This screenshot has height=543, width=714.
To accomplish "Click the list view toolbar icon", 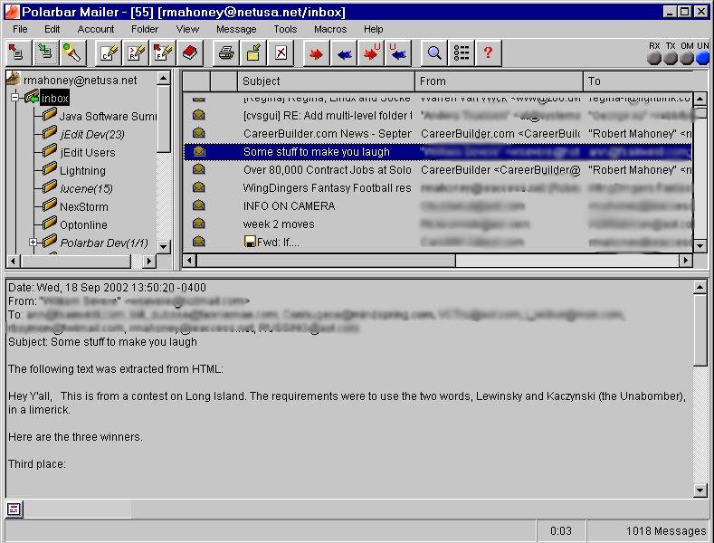I will pos(462,53).
